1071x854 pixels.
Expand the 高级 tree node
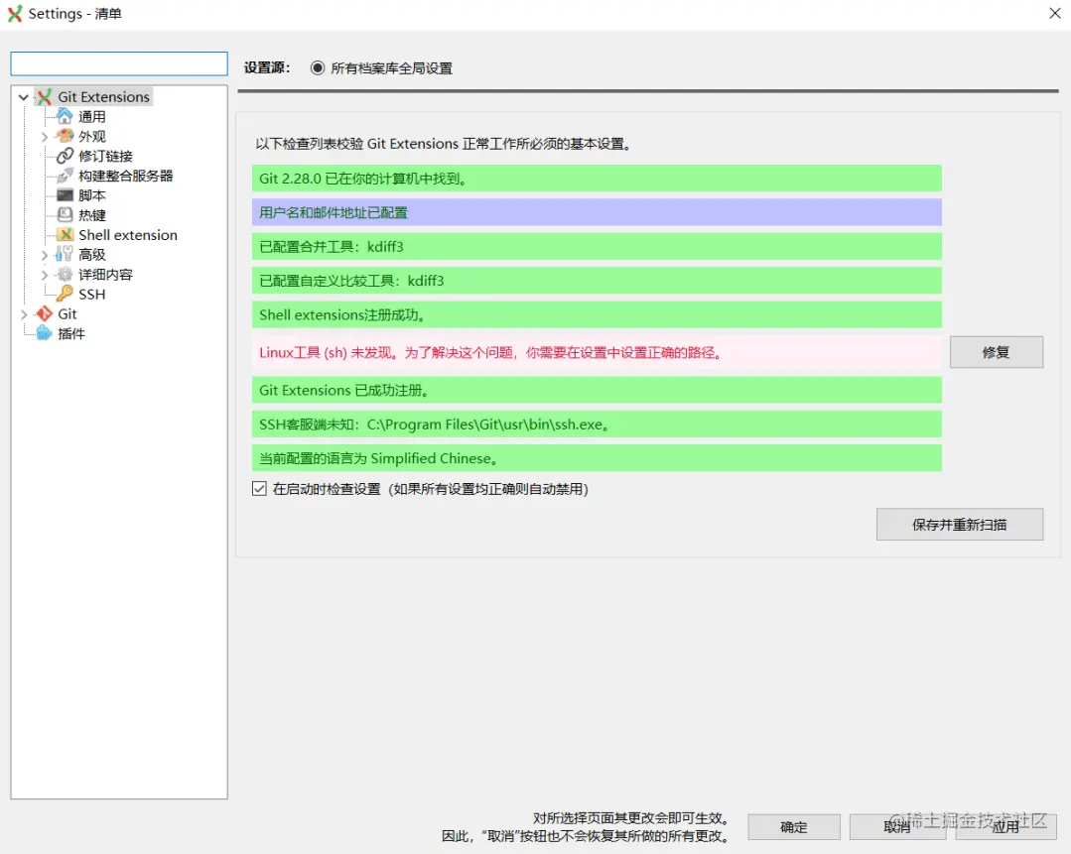pyautogui.click(x=45, y=255)
